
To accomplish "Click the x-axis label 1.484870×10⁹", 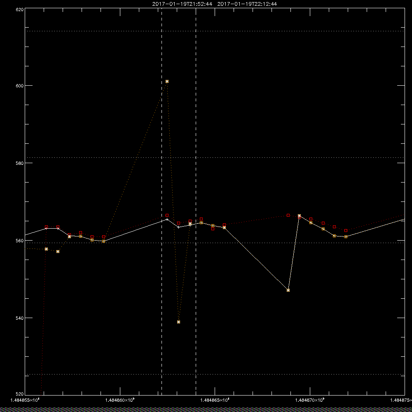I will pos(310,400).
